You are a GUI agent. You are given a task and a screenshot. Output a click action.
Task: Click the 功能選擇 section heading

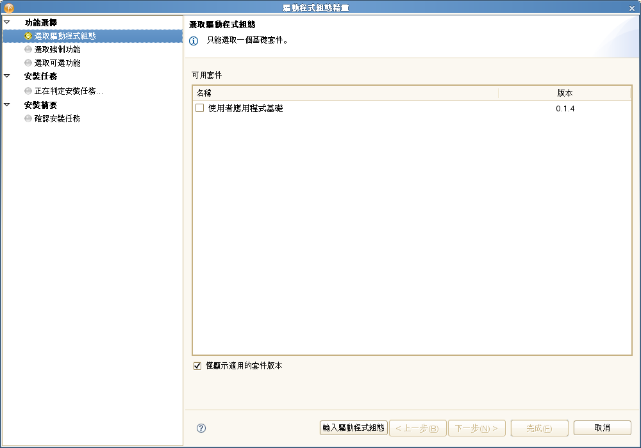(x=41, y=22)
